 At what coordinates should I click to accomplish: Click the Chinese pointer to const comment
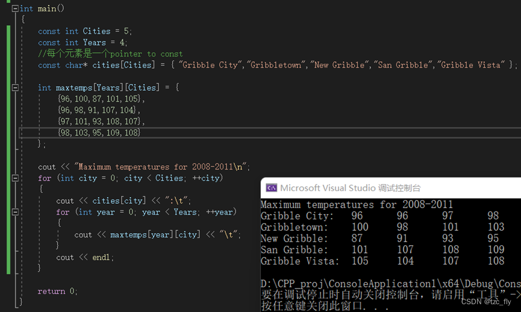click(110, 54)
